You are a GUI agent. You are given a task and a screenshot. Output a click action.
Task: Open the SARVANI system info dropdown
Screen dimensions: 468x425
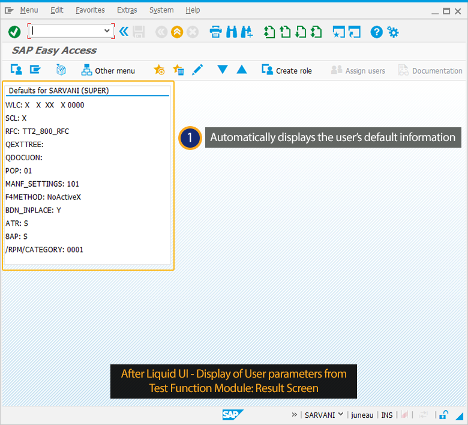click(x=324, y=415)
